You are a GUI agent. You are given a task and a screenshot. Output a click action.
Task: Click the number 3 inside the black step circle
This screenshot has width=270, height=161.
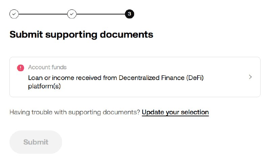130,14
